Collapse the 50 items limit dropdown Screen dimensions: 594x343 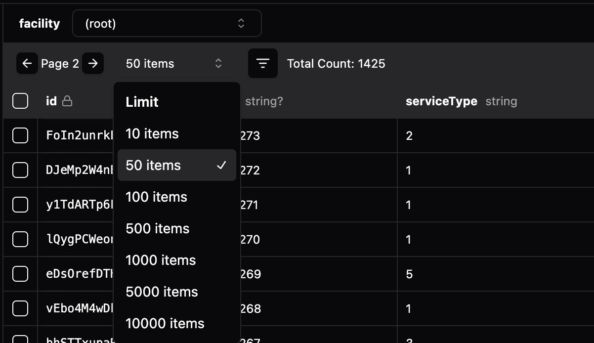point(173,64)
